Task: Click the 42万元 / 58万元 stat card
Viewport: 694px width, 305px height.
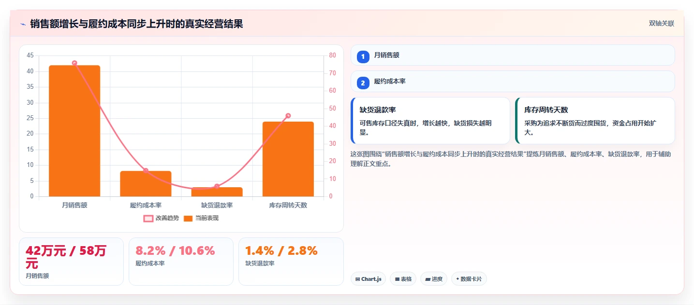Action: pyautogui.click(x=71, y=262)
